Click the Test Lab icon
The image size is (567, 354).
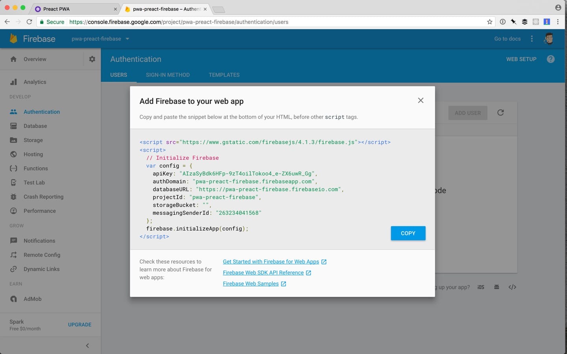[x=13, y=183]
